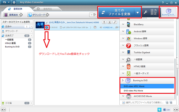Click the BlackBerry phone icon
The height and width of the screenshot is (112, 179).
129,25
